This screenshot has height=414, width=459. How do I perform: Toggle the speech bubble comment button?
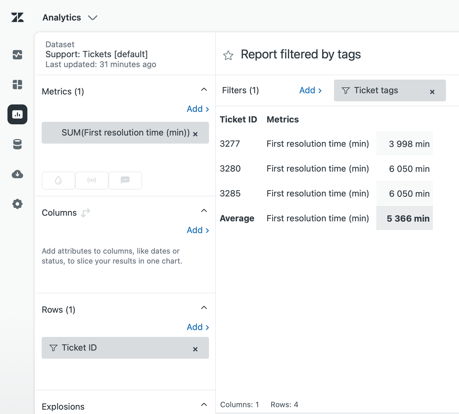(x=125, y=180)
